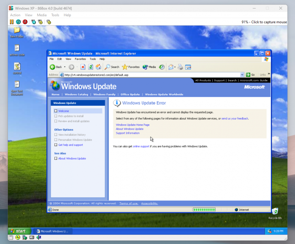Check Get help and support in sidebar

coord(56,145)
